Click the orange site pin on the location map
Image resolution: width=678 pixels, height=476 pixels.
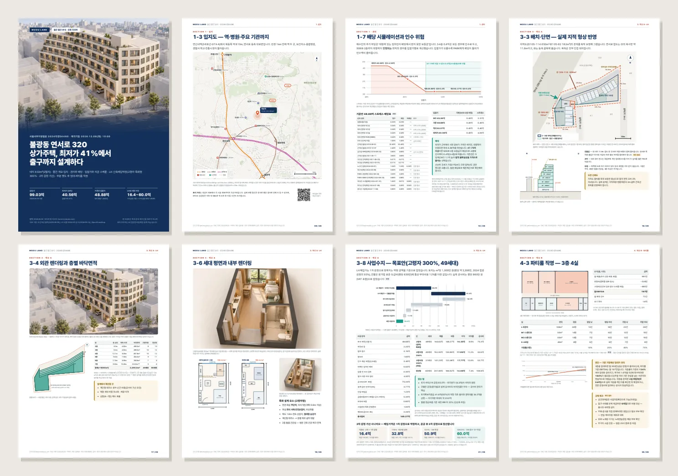point(257,114)
